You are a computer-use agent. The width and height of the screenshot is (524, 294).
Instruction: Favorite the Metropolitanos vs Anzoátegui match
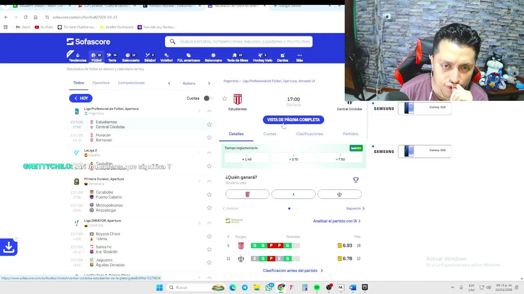[209, 208]
